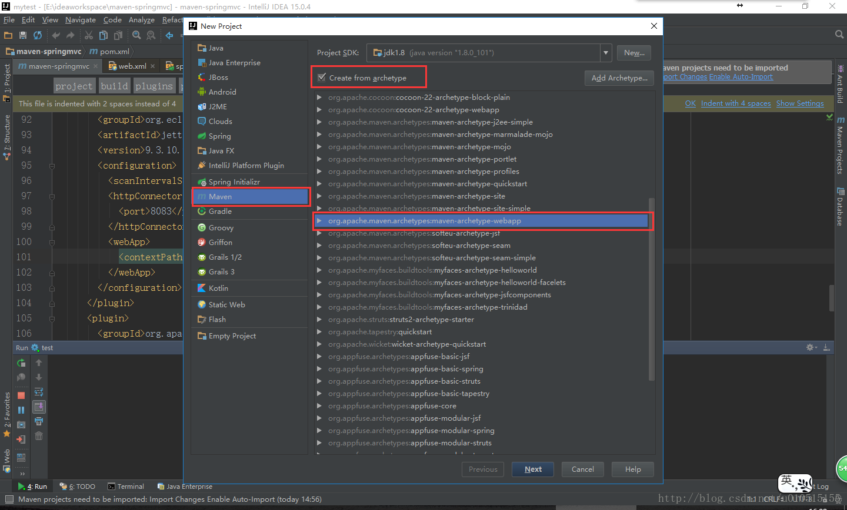The height and width of the screenshot is (510, 847).
Task: Click the Exit icon in Run panel
Action: (21, 439)
